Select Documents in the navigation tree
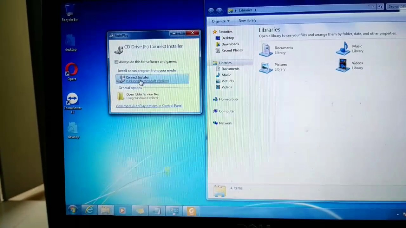The image size is (406, 228). (230, 69)
